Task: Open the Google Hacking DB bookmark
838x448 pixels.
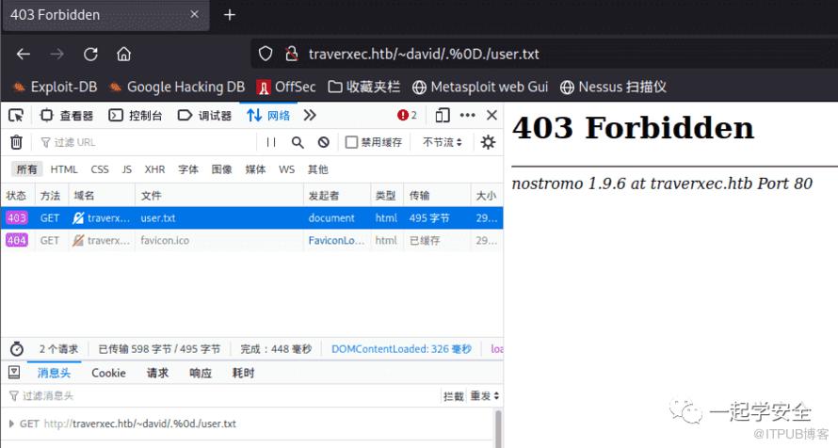Action: 177,87
